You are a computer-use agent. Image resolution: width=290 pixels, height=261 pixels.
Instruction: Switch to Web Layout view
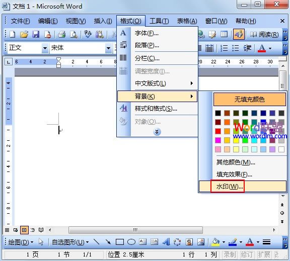[x=16, y=230]
